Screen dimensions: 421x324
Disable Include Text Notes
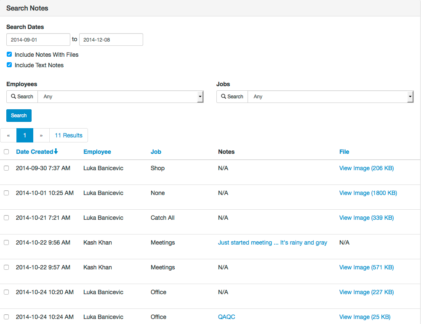pyautogui.click(x=9, y=65)
